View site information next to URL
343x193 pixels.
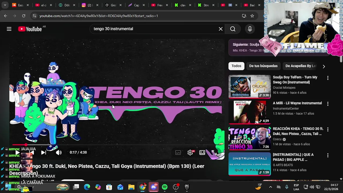pos(34,16)
